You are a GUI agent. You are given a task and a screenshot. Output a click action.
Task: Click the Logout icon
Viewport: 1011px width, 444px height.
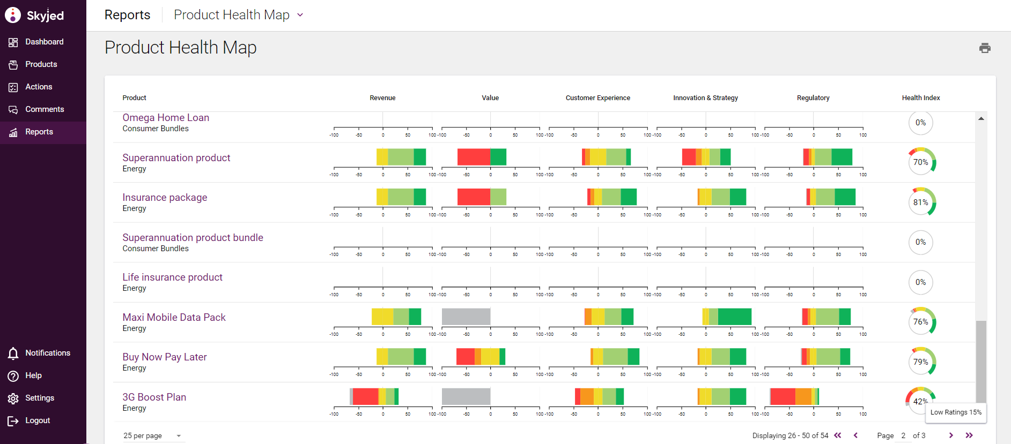(x=13, y=421)
